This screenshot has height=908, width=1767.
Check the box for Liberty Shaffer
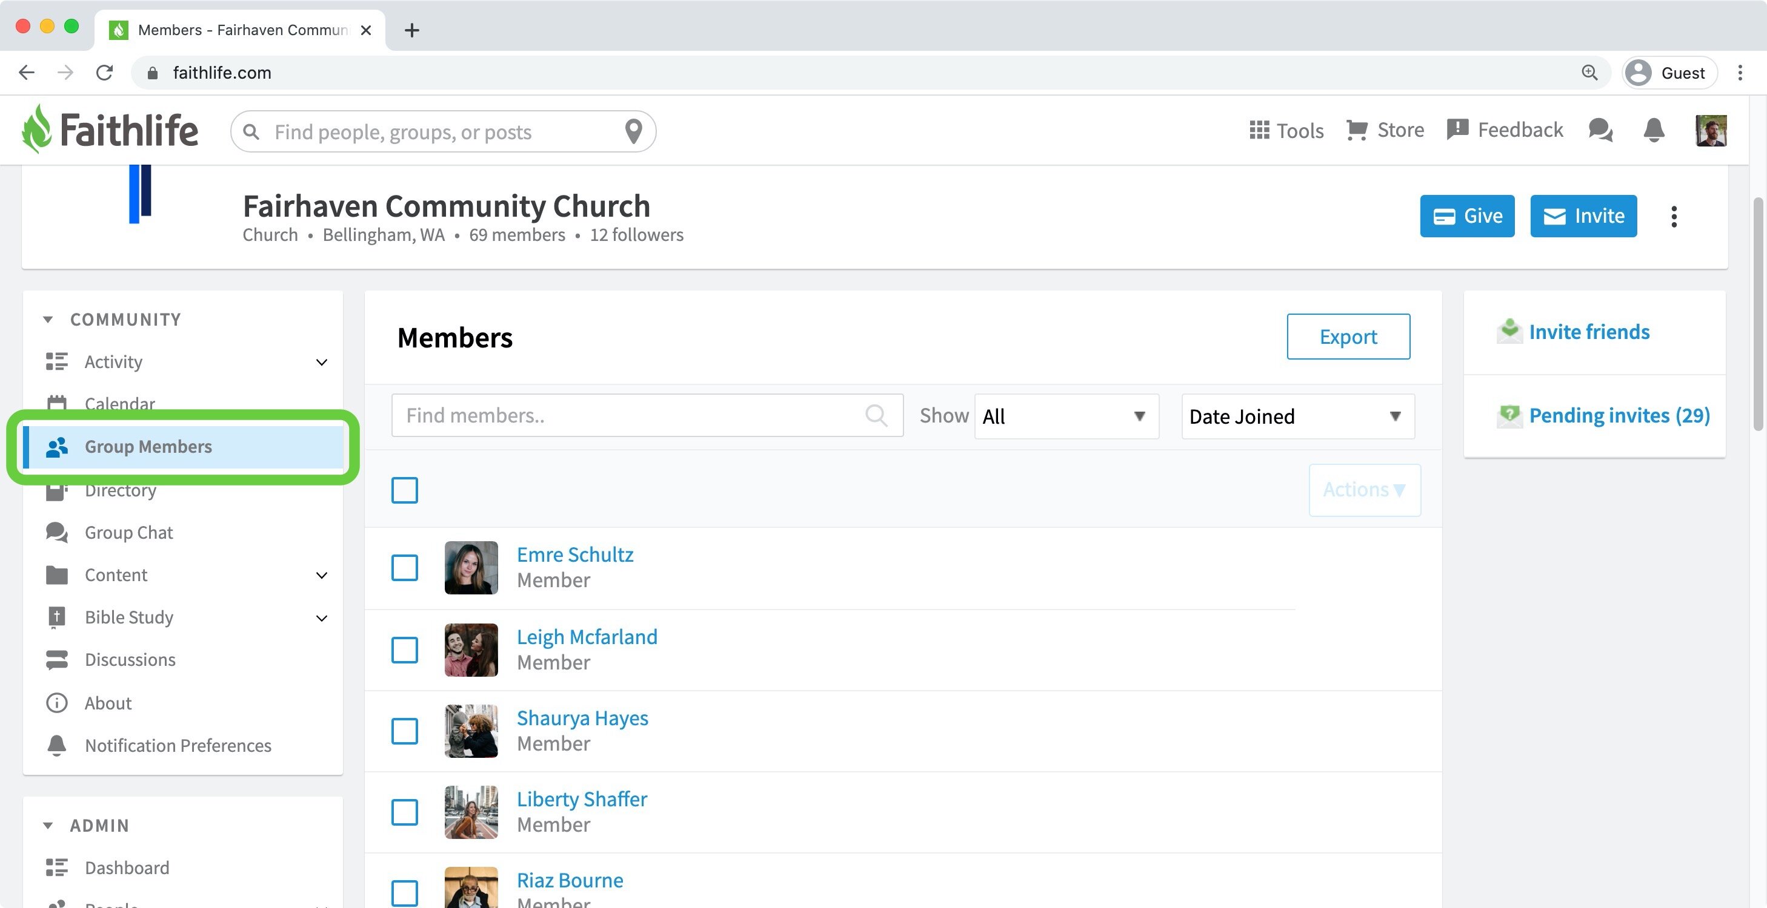point(405,812)
